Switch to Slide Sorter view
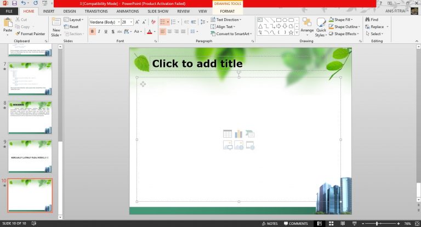Screen dimensions: 421x227 coord(331,224)
